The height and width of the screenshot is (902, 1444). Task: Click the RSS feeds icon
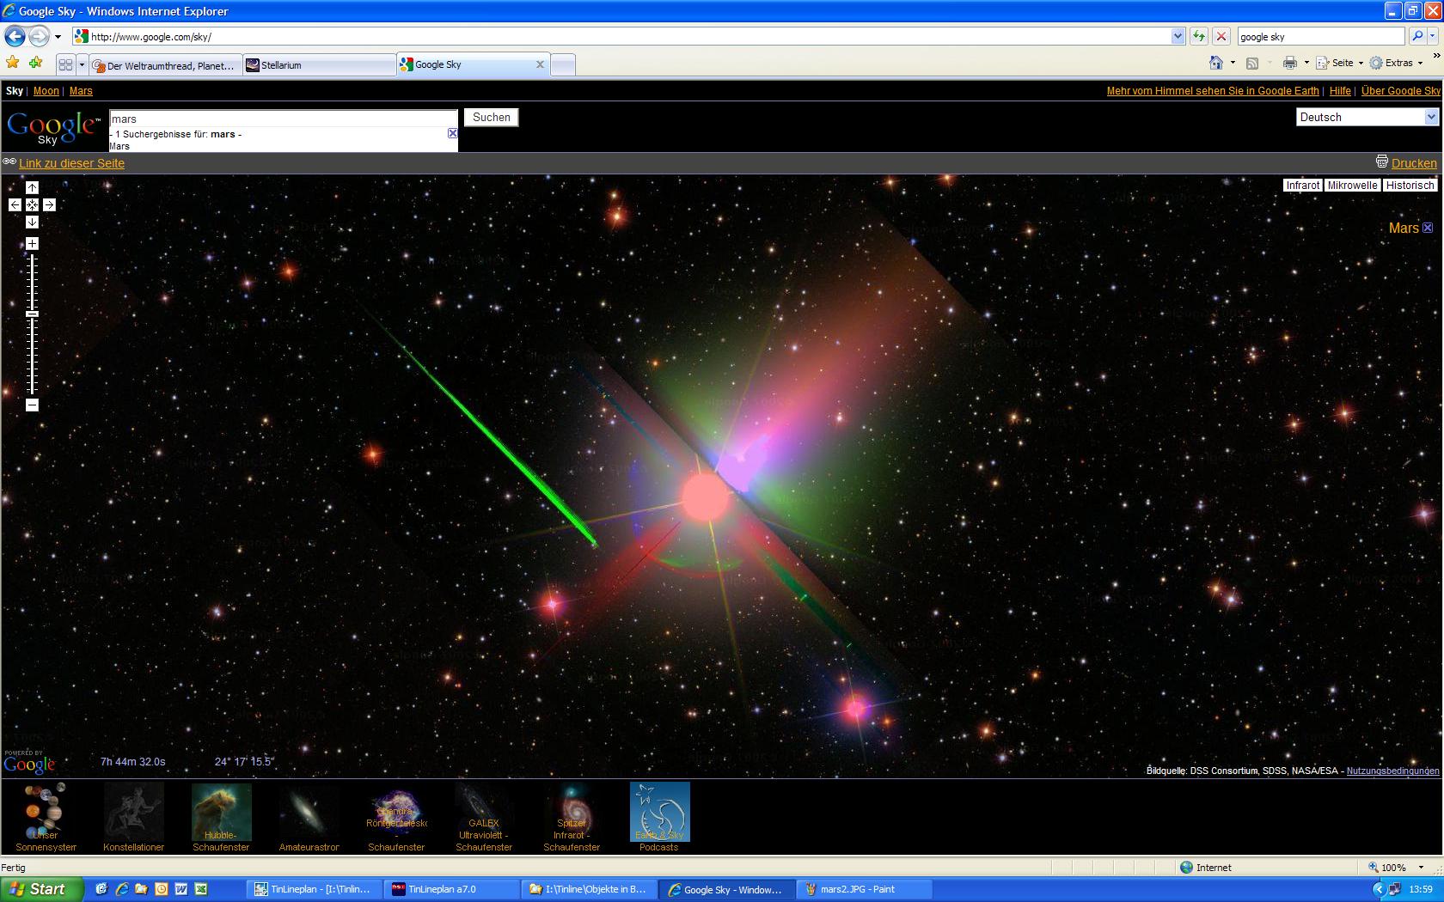coord(1252,63)
